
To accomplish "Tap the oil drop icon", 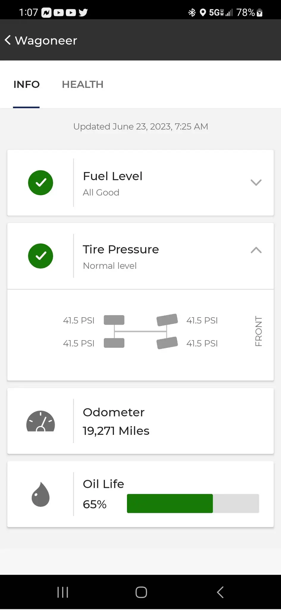I will pos(40,494).
